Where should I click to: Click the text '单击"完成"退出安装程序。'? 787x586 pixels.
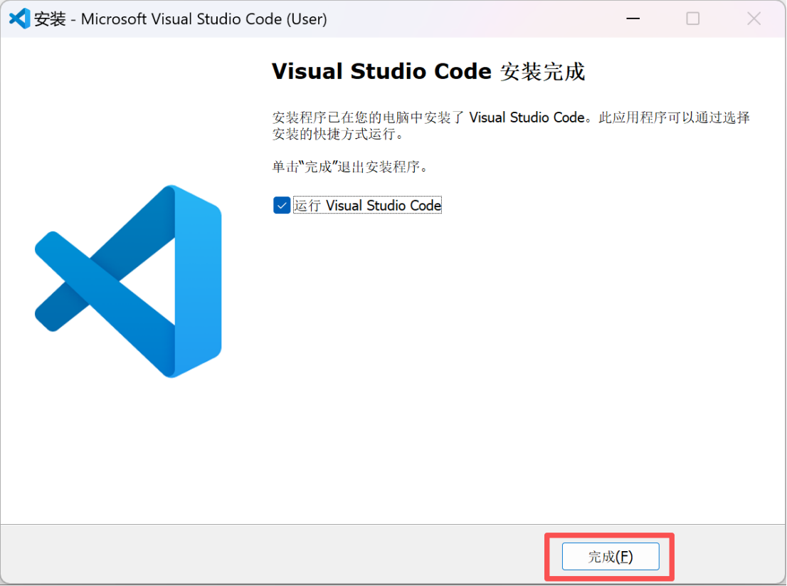point(350,167)
